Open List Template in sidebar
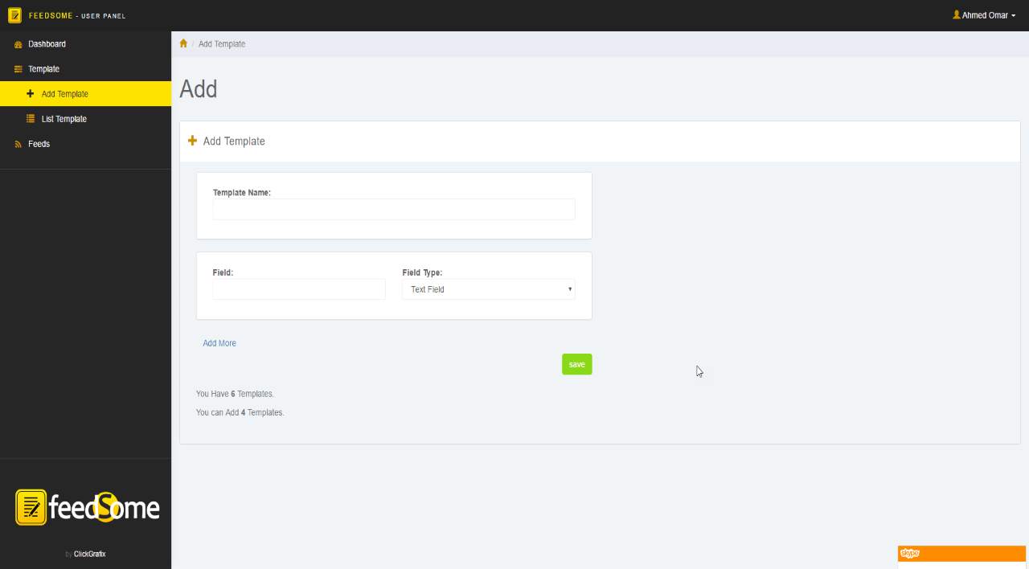Image resolution: width=1029 pixels, height=569 pixels. click(x=85, y=119)
